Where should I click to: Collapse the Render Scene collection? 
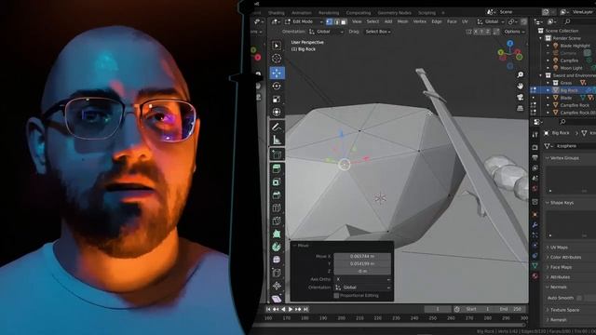(x=541, y=38)
